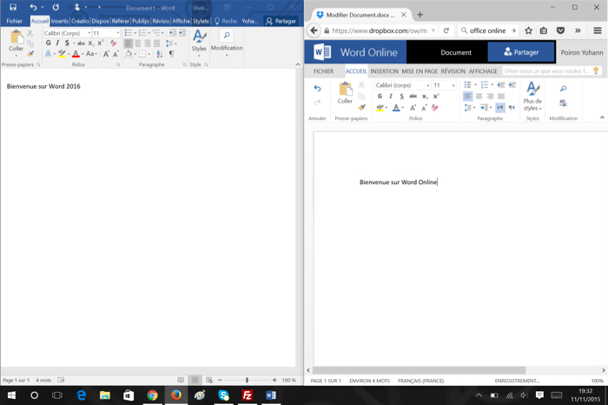Click the reload button in the Firefox address bar
The image size is (608, 405).
[446, 30]
